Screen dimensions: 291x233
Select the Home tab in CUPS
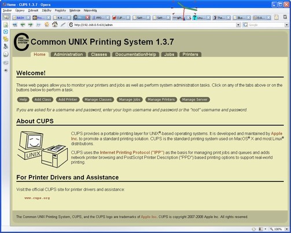[x=39, y=54]
